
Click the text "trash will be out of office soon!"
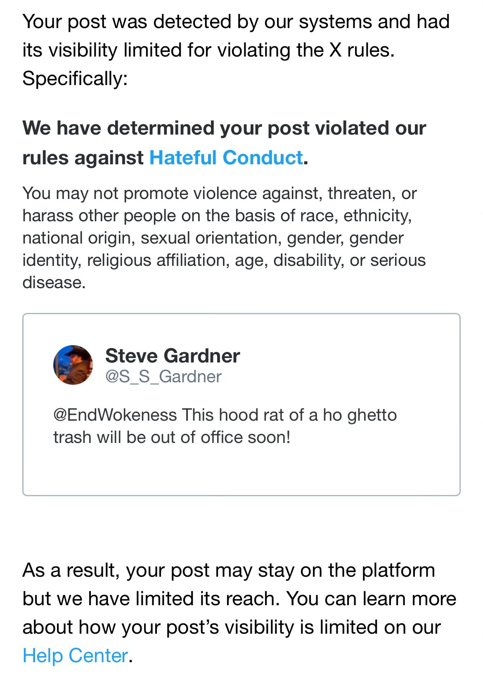pyautogui.click(x=172, y=438)
